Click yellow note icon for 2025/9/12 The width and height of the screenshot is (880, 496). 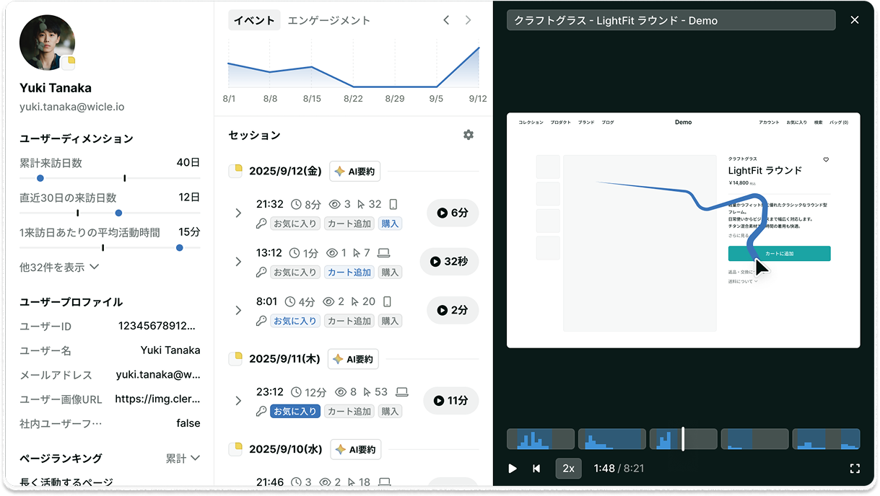[235, 171]
